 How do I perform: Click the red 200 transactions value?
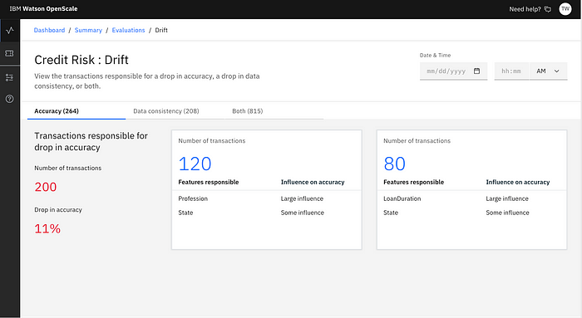tap(46, 187)
